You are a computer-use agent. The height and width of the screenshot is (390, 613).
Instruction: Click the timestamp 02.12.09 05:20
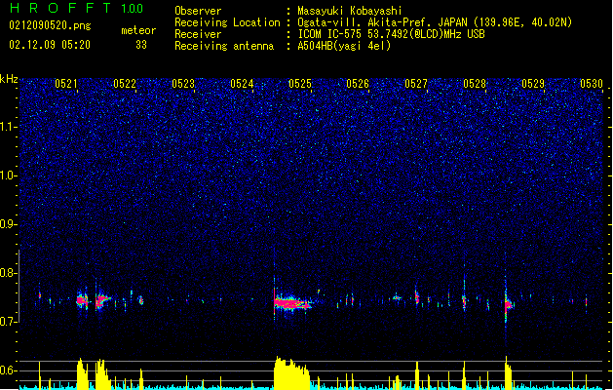[x=50, y=45]
